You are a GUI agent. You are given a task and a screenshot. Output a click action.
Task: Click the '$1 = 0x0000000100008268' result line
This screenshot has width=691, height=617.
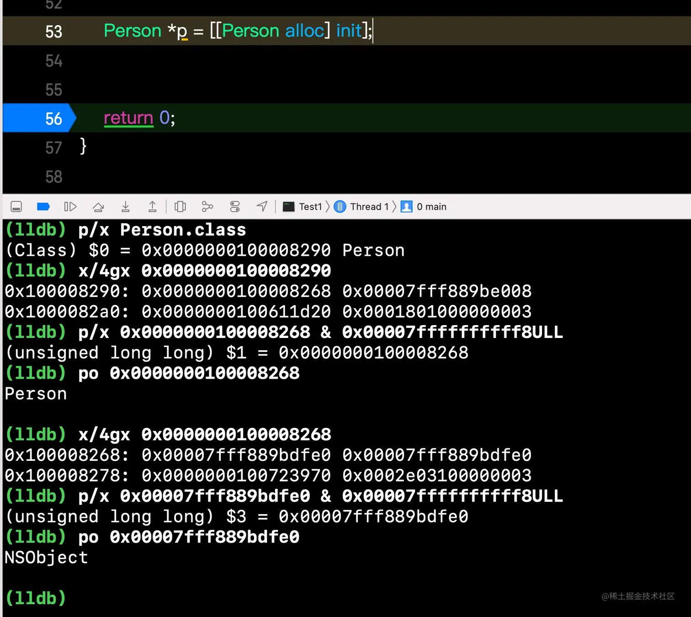click(237, 353)
